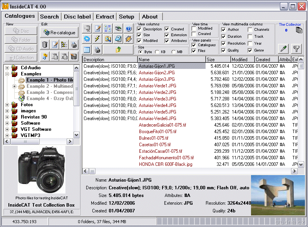The image size is (308, 227).
Task: Uncheck the Description column checkbox
Action: (140, 29)
